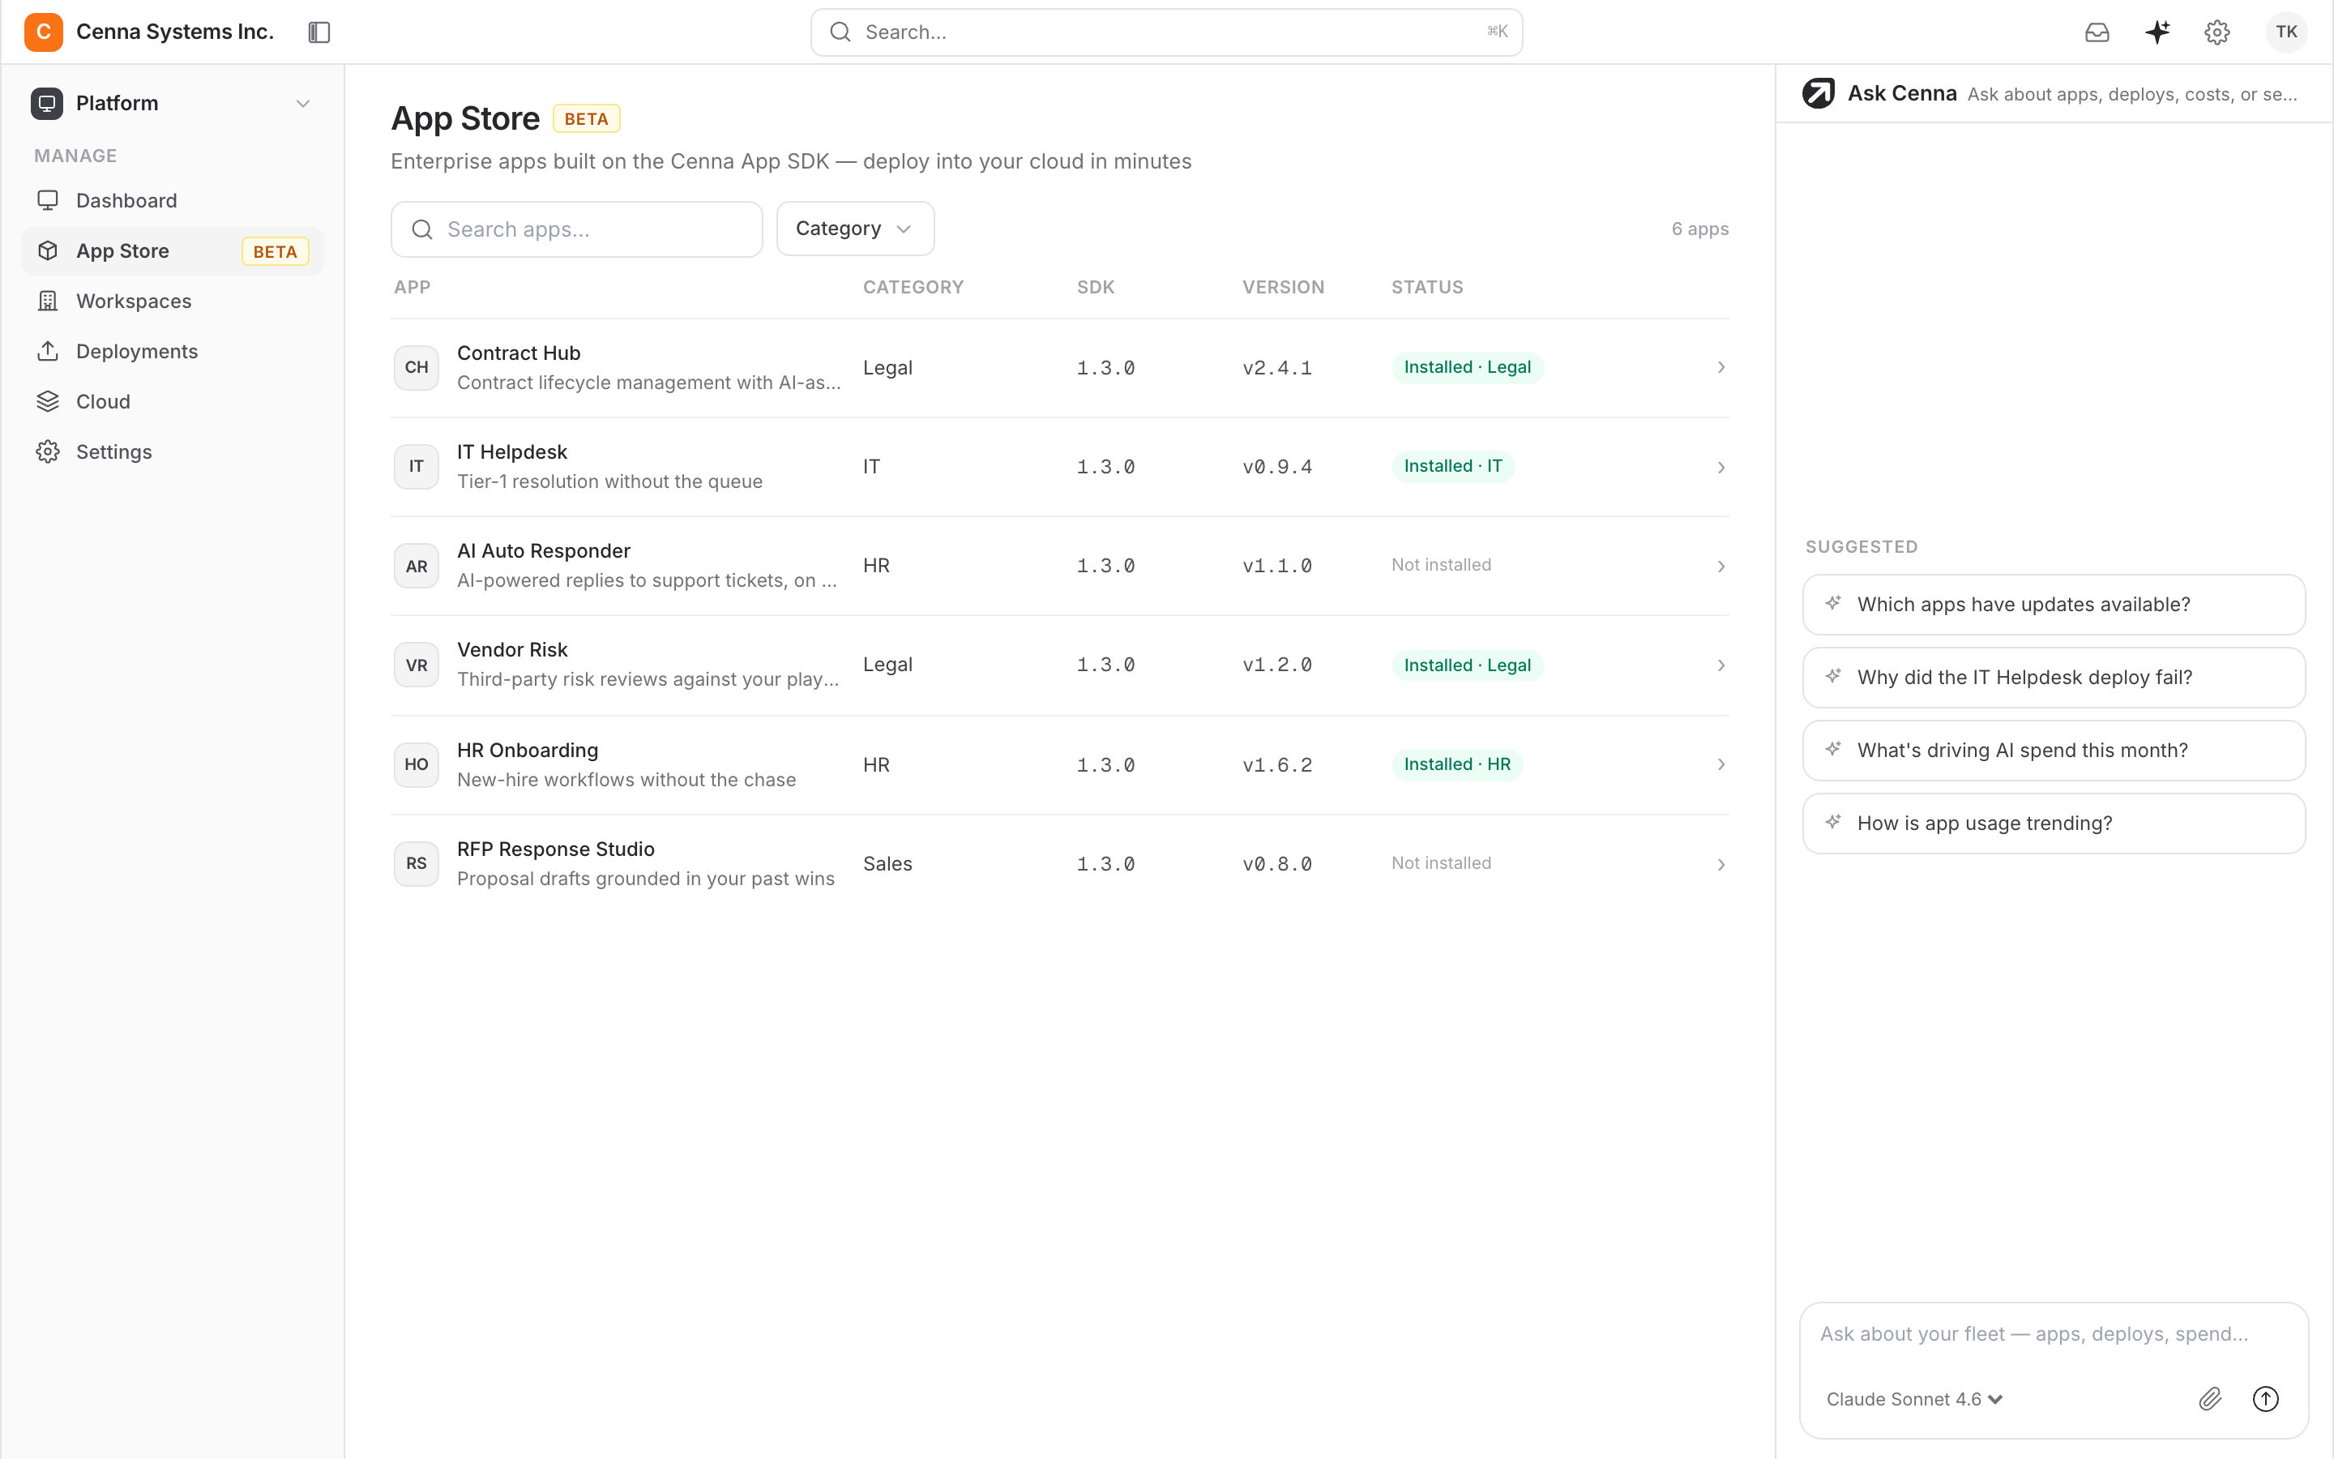2334x1459 pixels.
Task: Click the CH Contract Hub app icon
Action: [417, 368]
